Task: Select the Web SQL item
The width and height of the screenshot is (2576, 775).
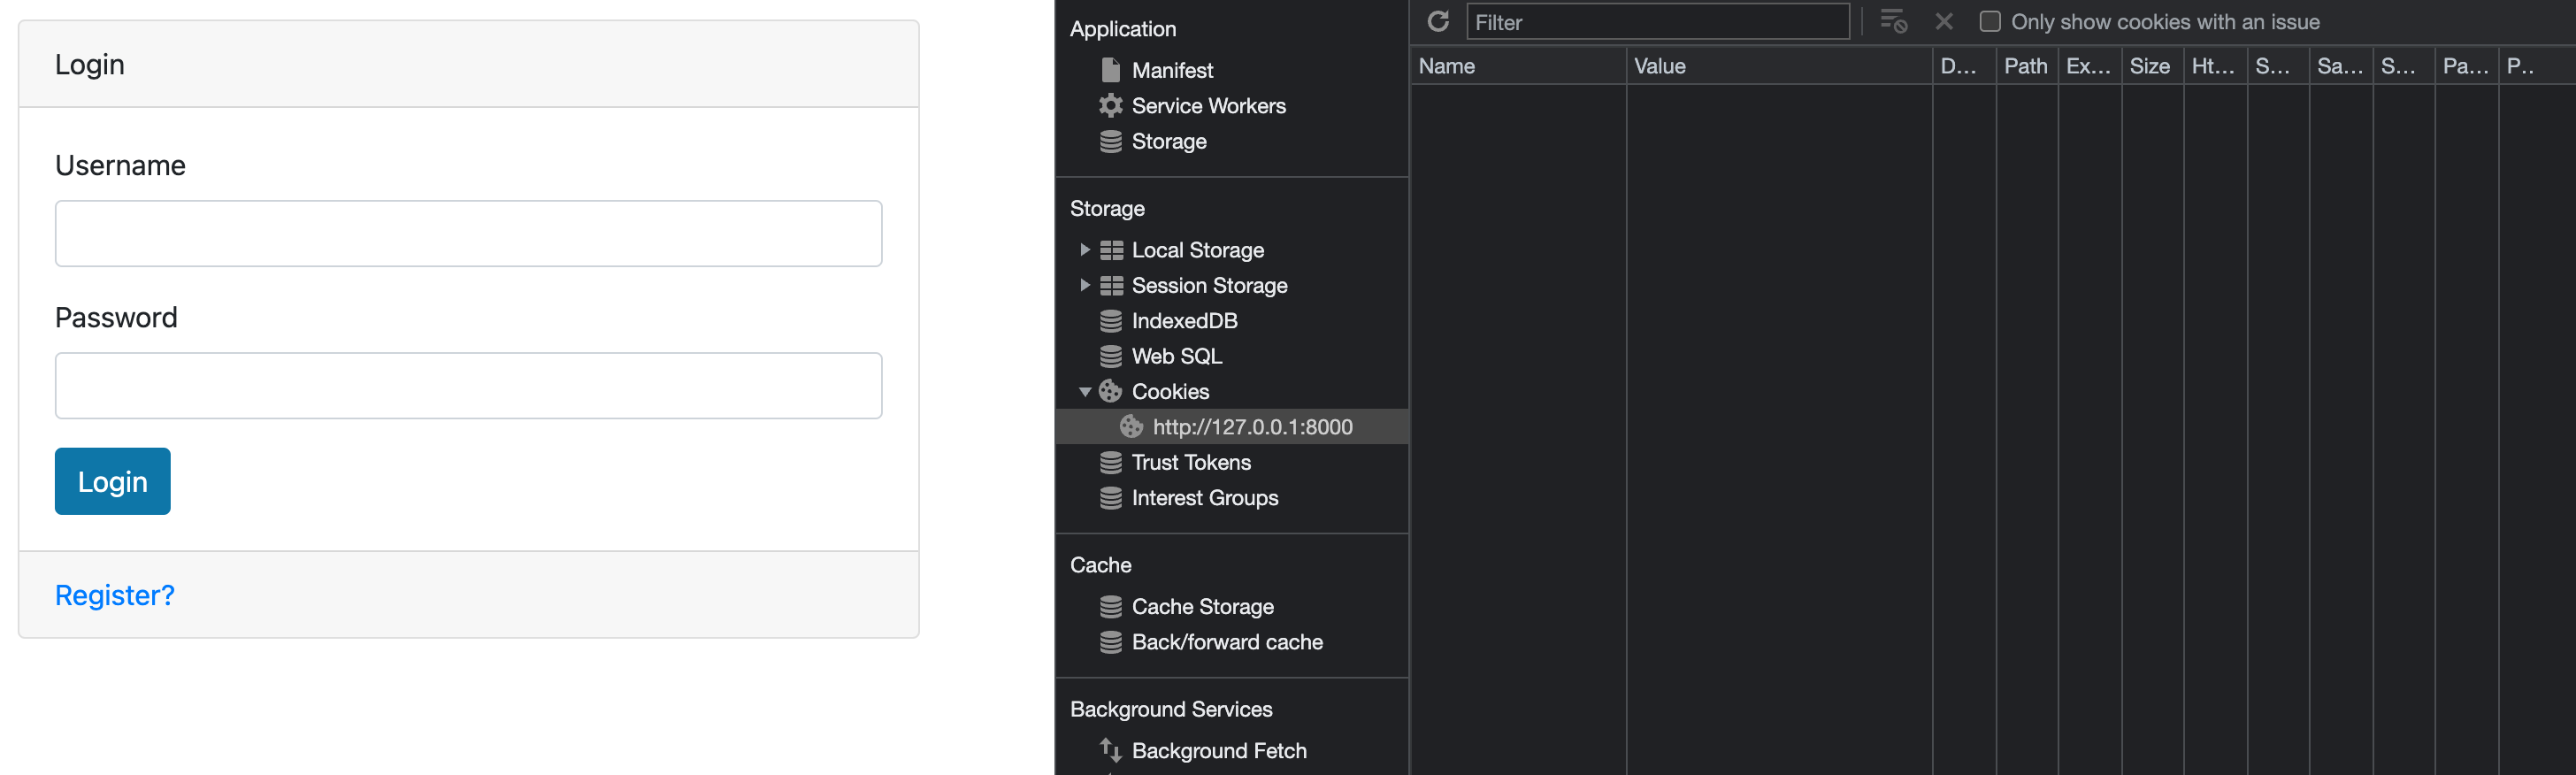Action: tap(1176, 356)
